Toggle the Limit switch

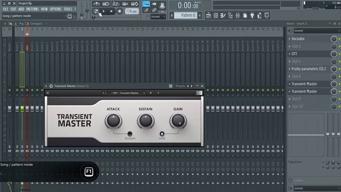(162, 134)
